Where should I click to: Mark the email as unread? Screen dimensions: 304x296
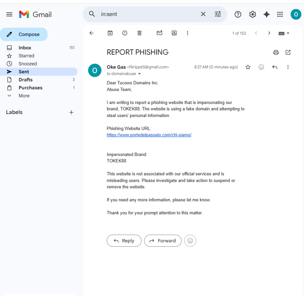click(x=160, y=33)
